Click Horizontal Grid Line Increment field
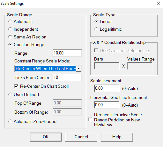The image size is (163, 147). coord(107,105)
